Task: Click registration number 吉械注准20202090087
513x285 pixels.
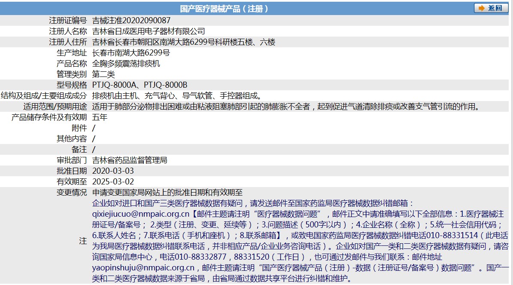Action: pos(131,20)
